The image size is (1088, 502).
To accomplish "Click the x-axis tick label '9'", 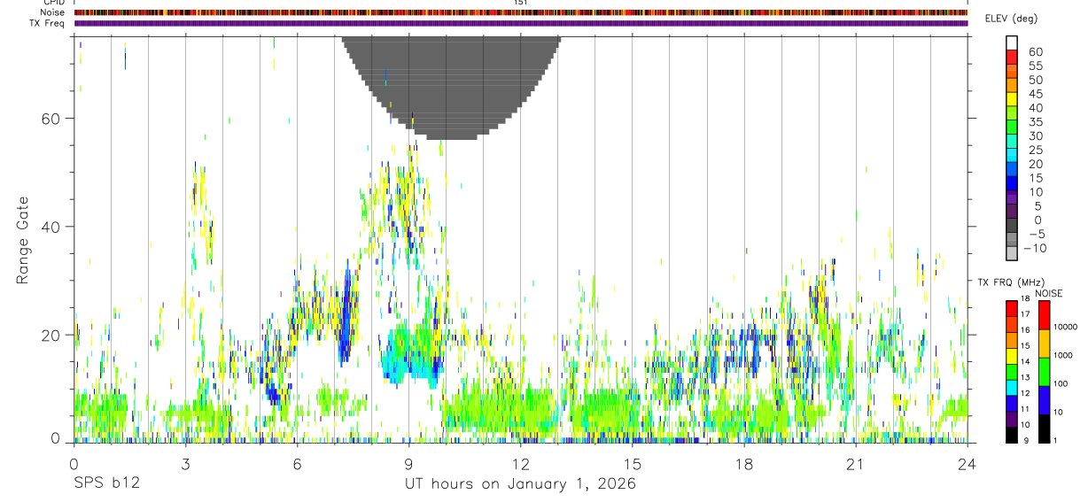I will pyautogui.click(x=408, y=464).
